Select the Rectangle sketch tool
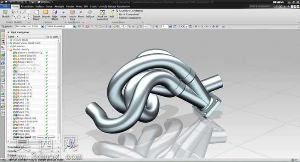Screen dimensions: 300x162 tap(19, 12)
